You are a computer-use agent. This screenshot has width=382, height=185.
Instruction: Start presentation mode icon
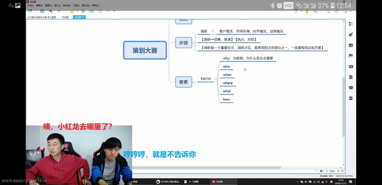click(296, 11)
